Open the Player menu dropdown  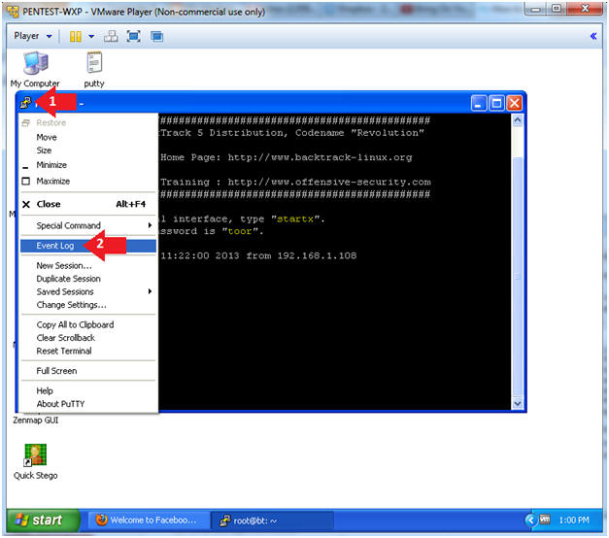(x=33, y=36)
